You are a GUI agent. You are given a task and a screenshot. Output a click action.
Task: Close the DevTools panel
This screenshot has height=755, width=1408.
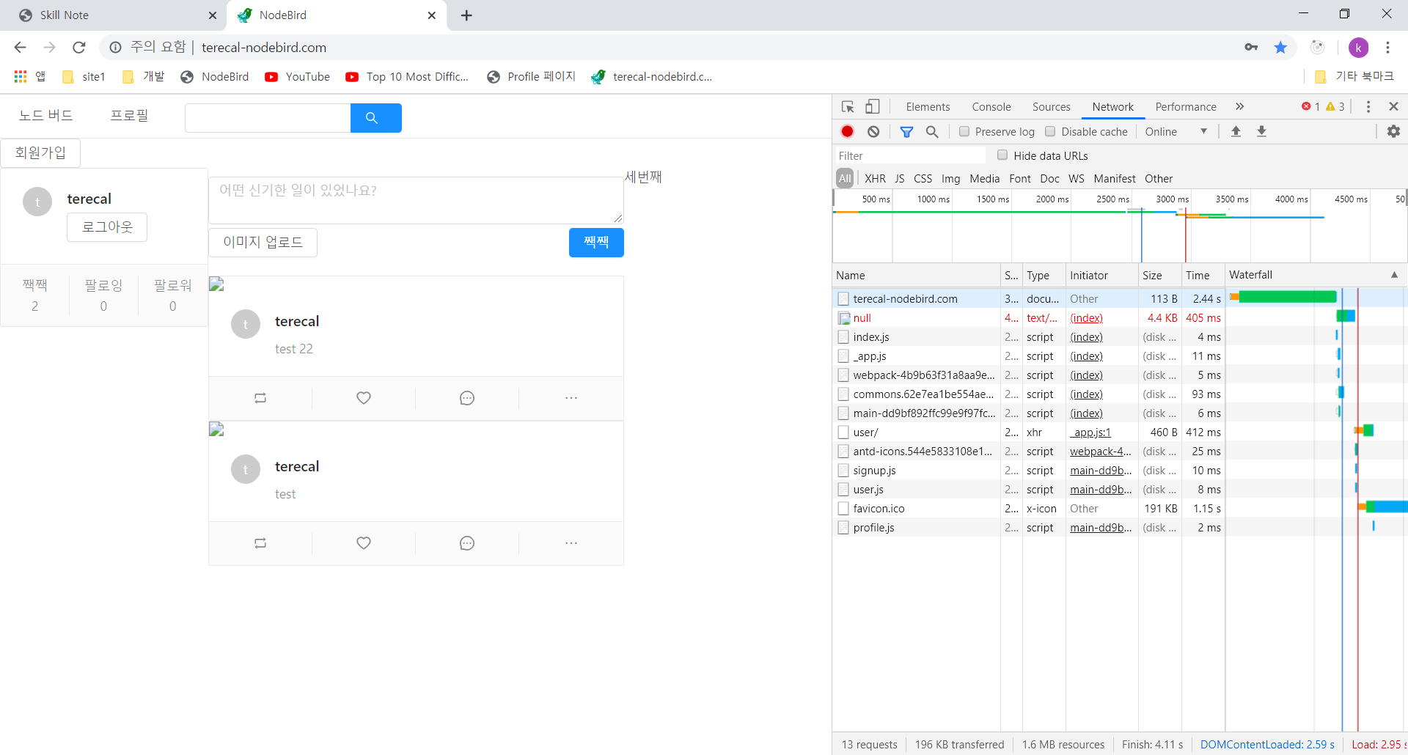(1393, 107)
